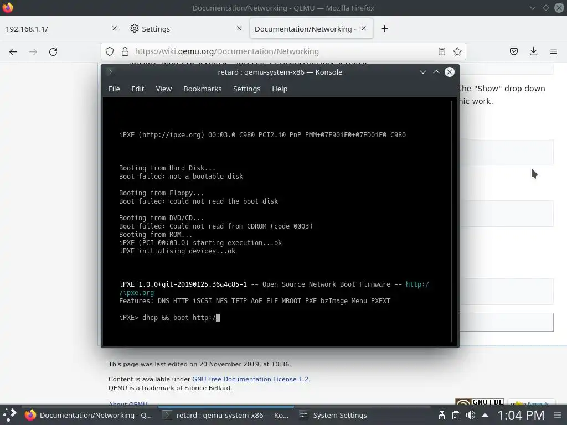This screenshot has width=567, height=425.
Task: Open Konsole Bookmarks menu
Action: tap(202, 89)
